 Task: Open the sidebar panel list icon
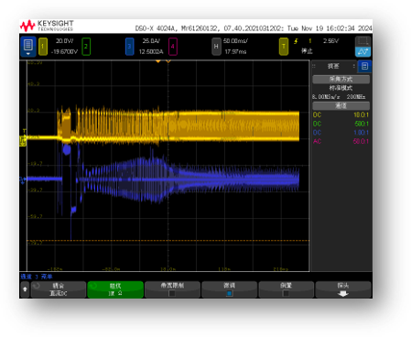[x=364, y=66]
